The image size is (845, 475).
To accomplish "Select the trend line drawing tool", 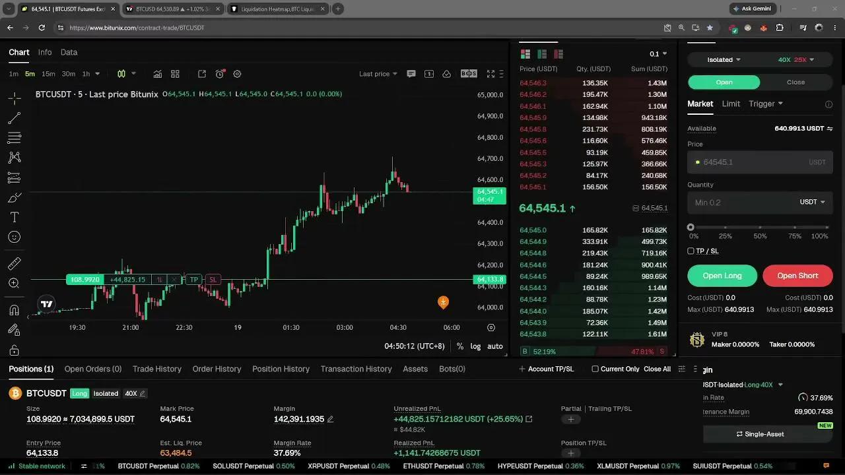I will pos(14,119).
